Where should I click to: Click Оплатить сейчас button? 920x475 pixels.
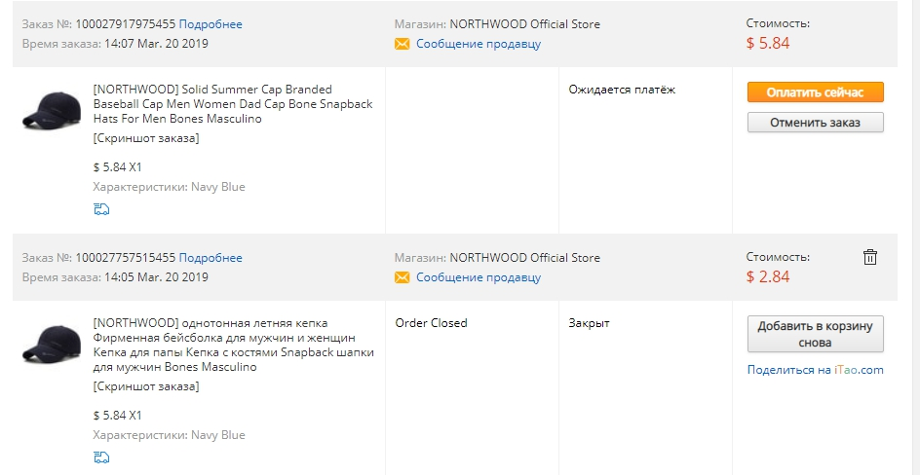point(815,92)
